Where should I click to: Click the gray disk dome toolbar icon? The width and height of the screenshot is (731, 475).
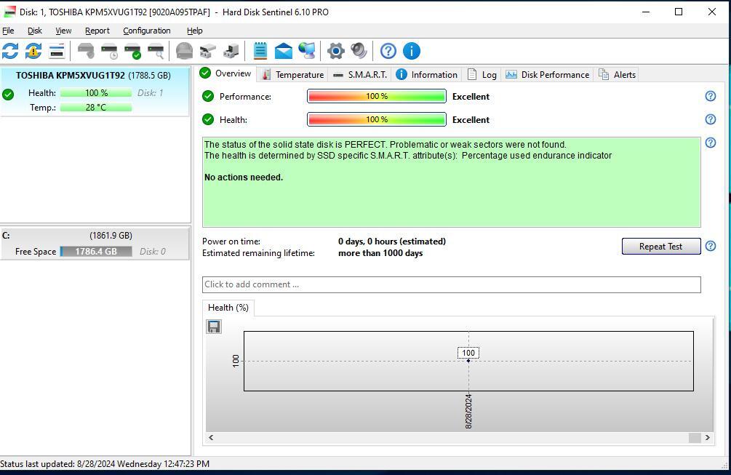(184, 51)
